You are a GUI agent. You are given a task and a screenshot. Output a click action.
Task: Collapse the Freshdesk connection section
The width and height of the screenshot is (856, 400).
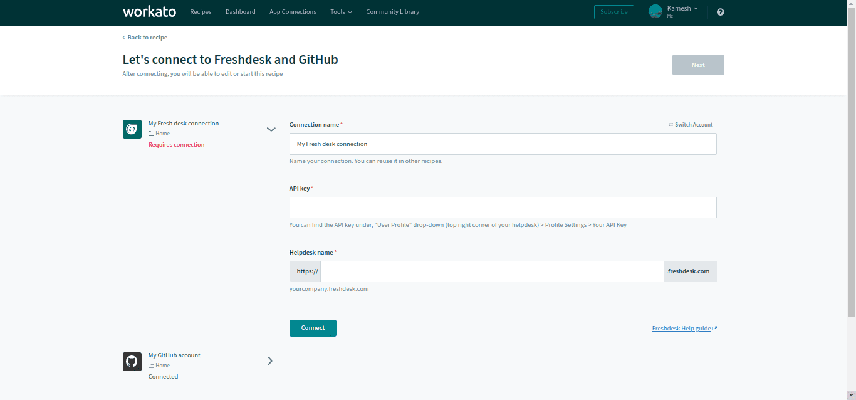pyautogui.click(x=271, y=129)
